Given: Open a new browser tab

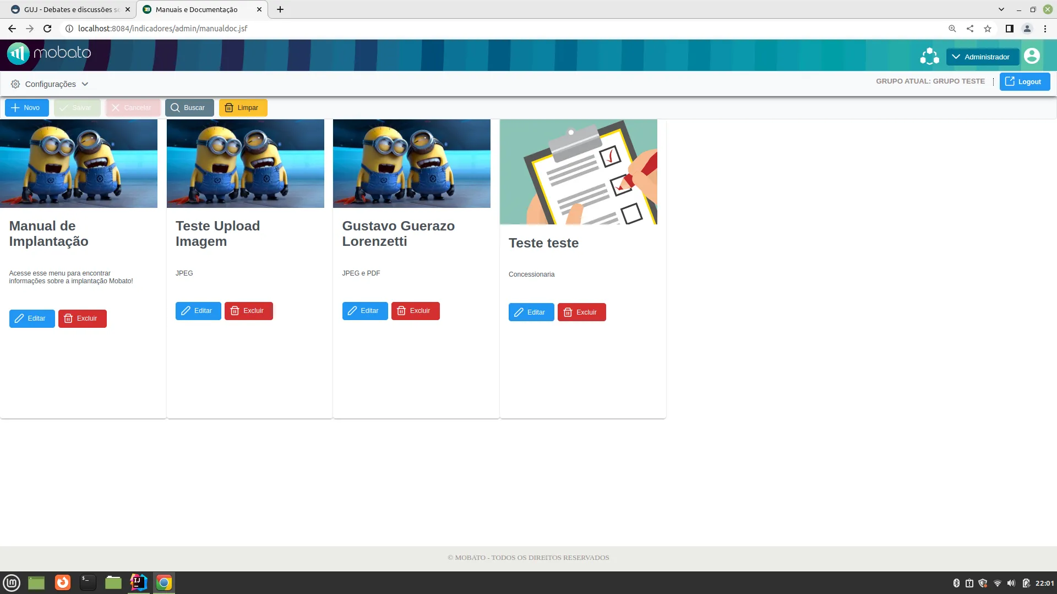Looking at the screenshot, I should click(x=280, y=9).
